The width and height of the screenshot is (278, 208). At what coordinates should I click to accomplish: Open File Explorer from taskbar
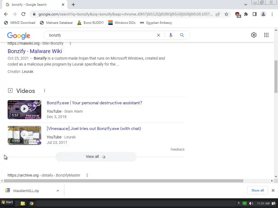[23, 203]
